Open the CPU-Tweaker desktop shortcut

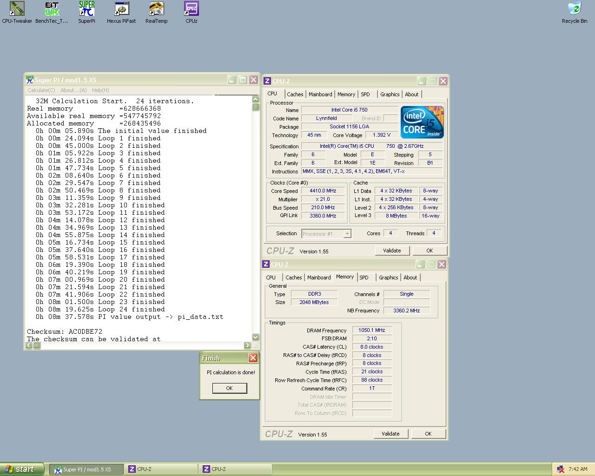click(17, 9)
